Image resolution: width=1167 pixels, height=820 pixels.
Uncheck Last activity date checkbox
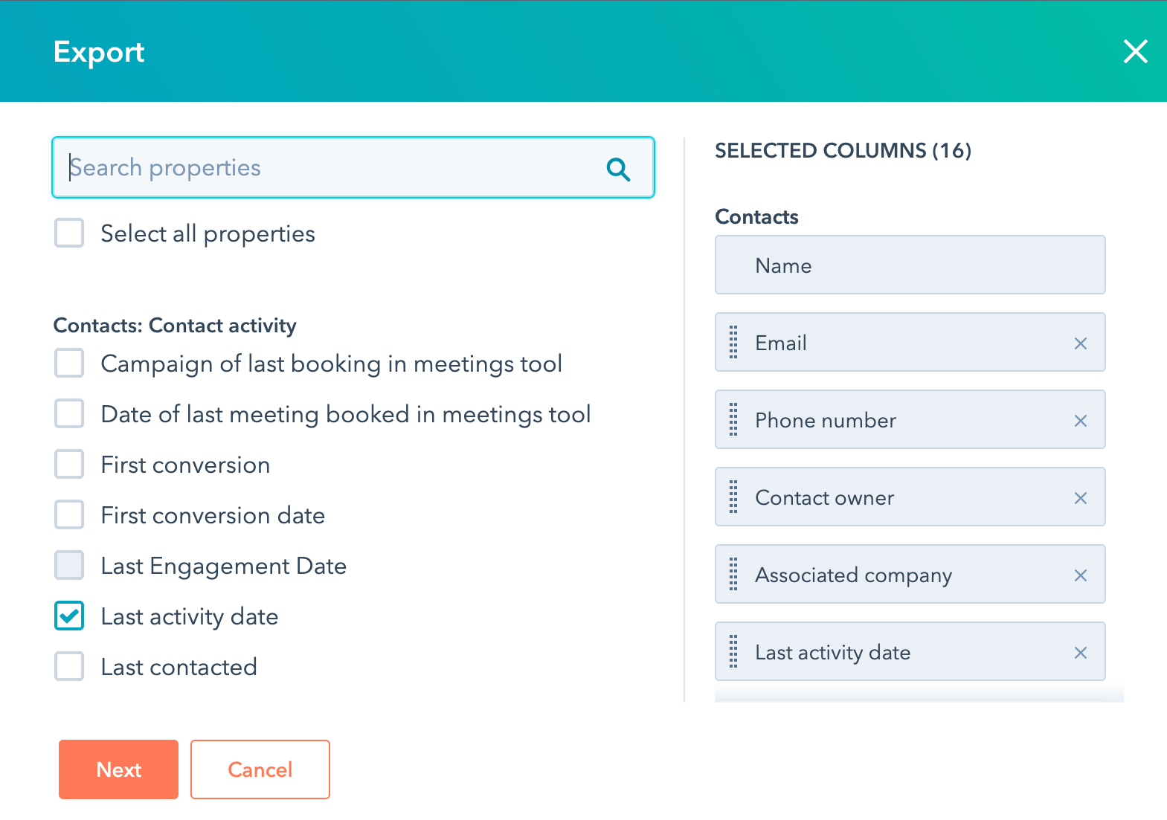(69, 616)
